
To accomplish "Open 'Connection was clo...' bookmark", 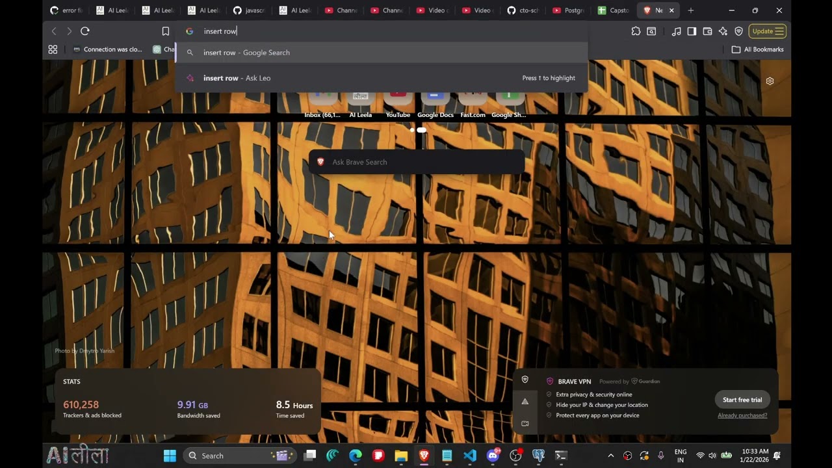I will point(107,49).
